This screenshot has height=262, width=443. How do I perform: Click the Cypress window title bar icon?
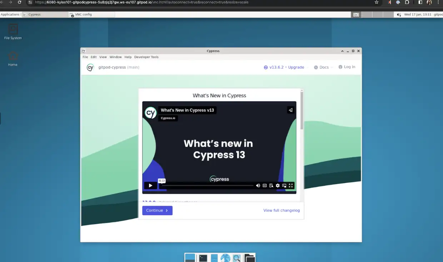[83, 51]
